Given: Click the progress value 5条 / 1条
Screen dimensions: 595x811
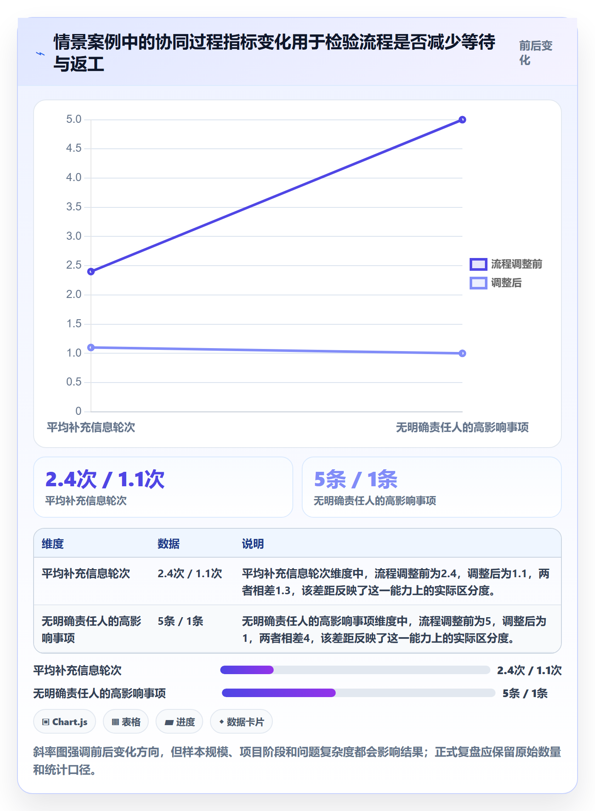Looking at the screenshot, I should point(525,693).
